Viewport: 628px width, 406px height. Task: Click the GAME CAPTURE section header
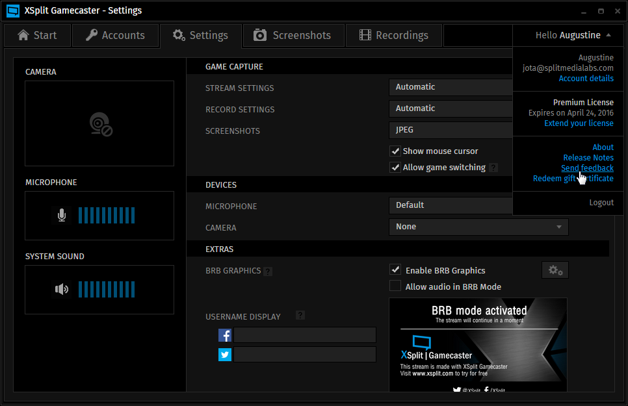(x=234, y=67)
